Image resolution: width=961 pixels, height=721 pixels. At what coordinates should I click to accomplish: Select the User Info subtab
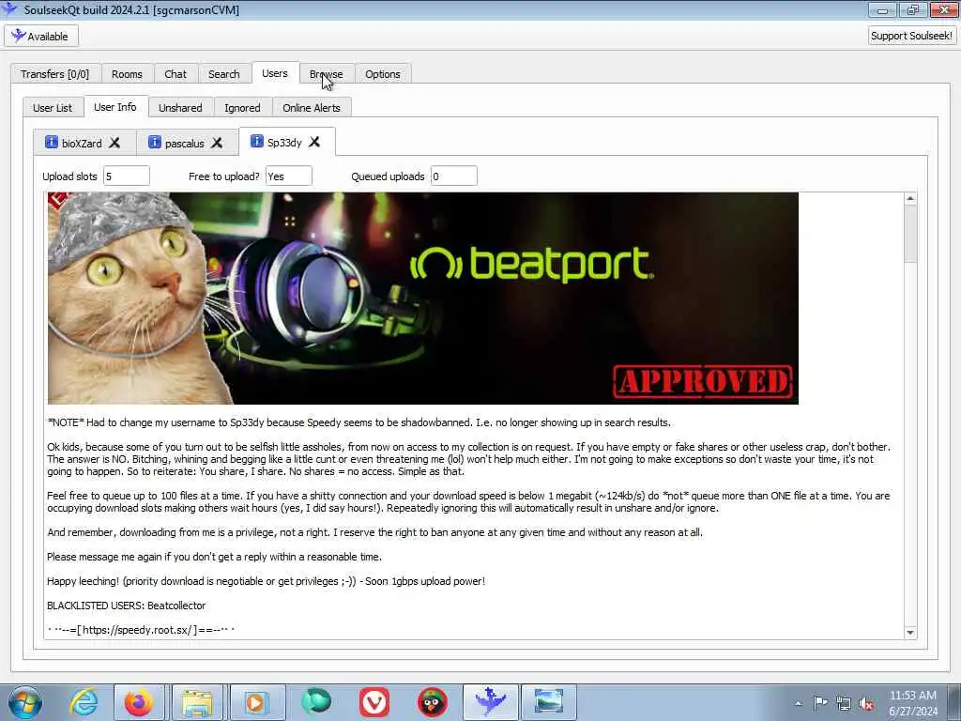coord(115,107)
